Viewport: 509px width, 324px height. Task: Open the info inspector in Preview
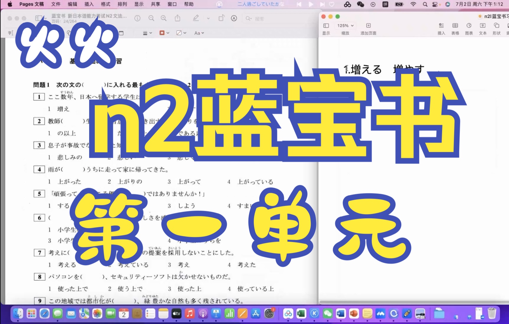(x=138, y=18)
